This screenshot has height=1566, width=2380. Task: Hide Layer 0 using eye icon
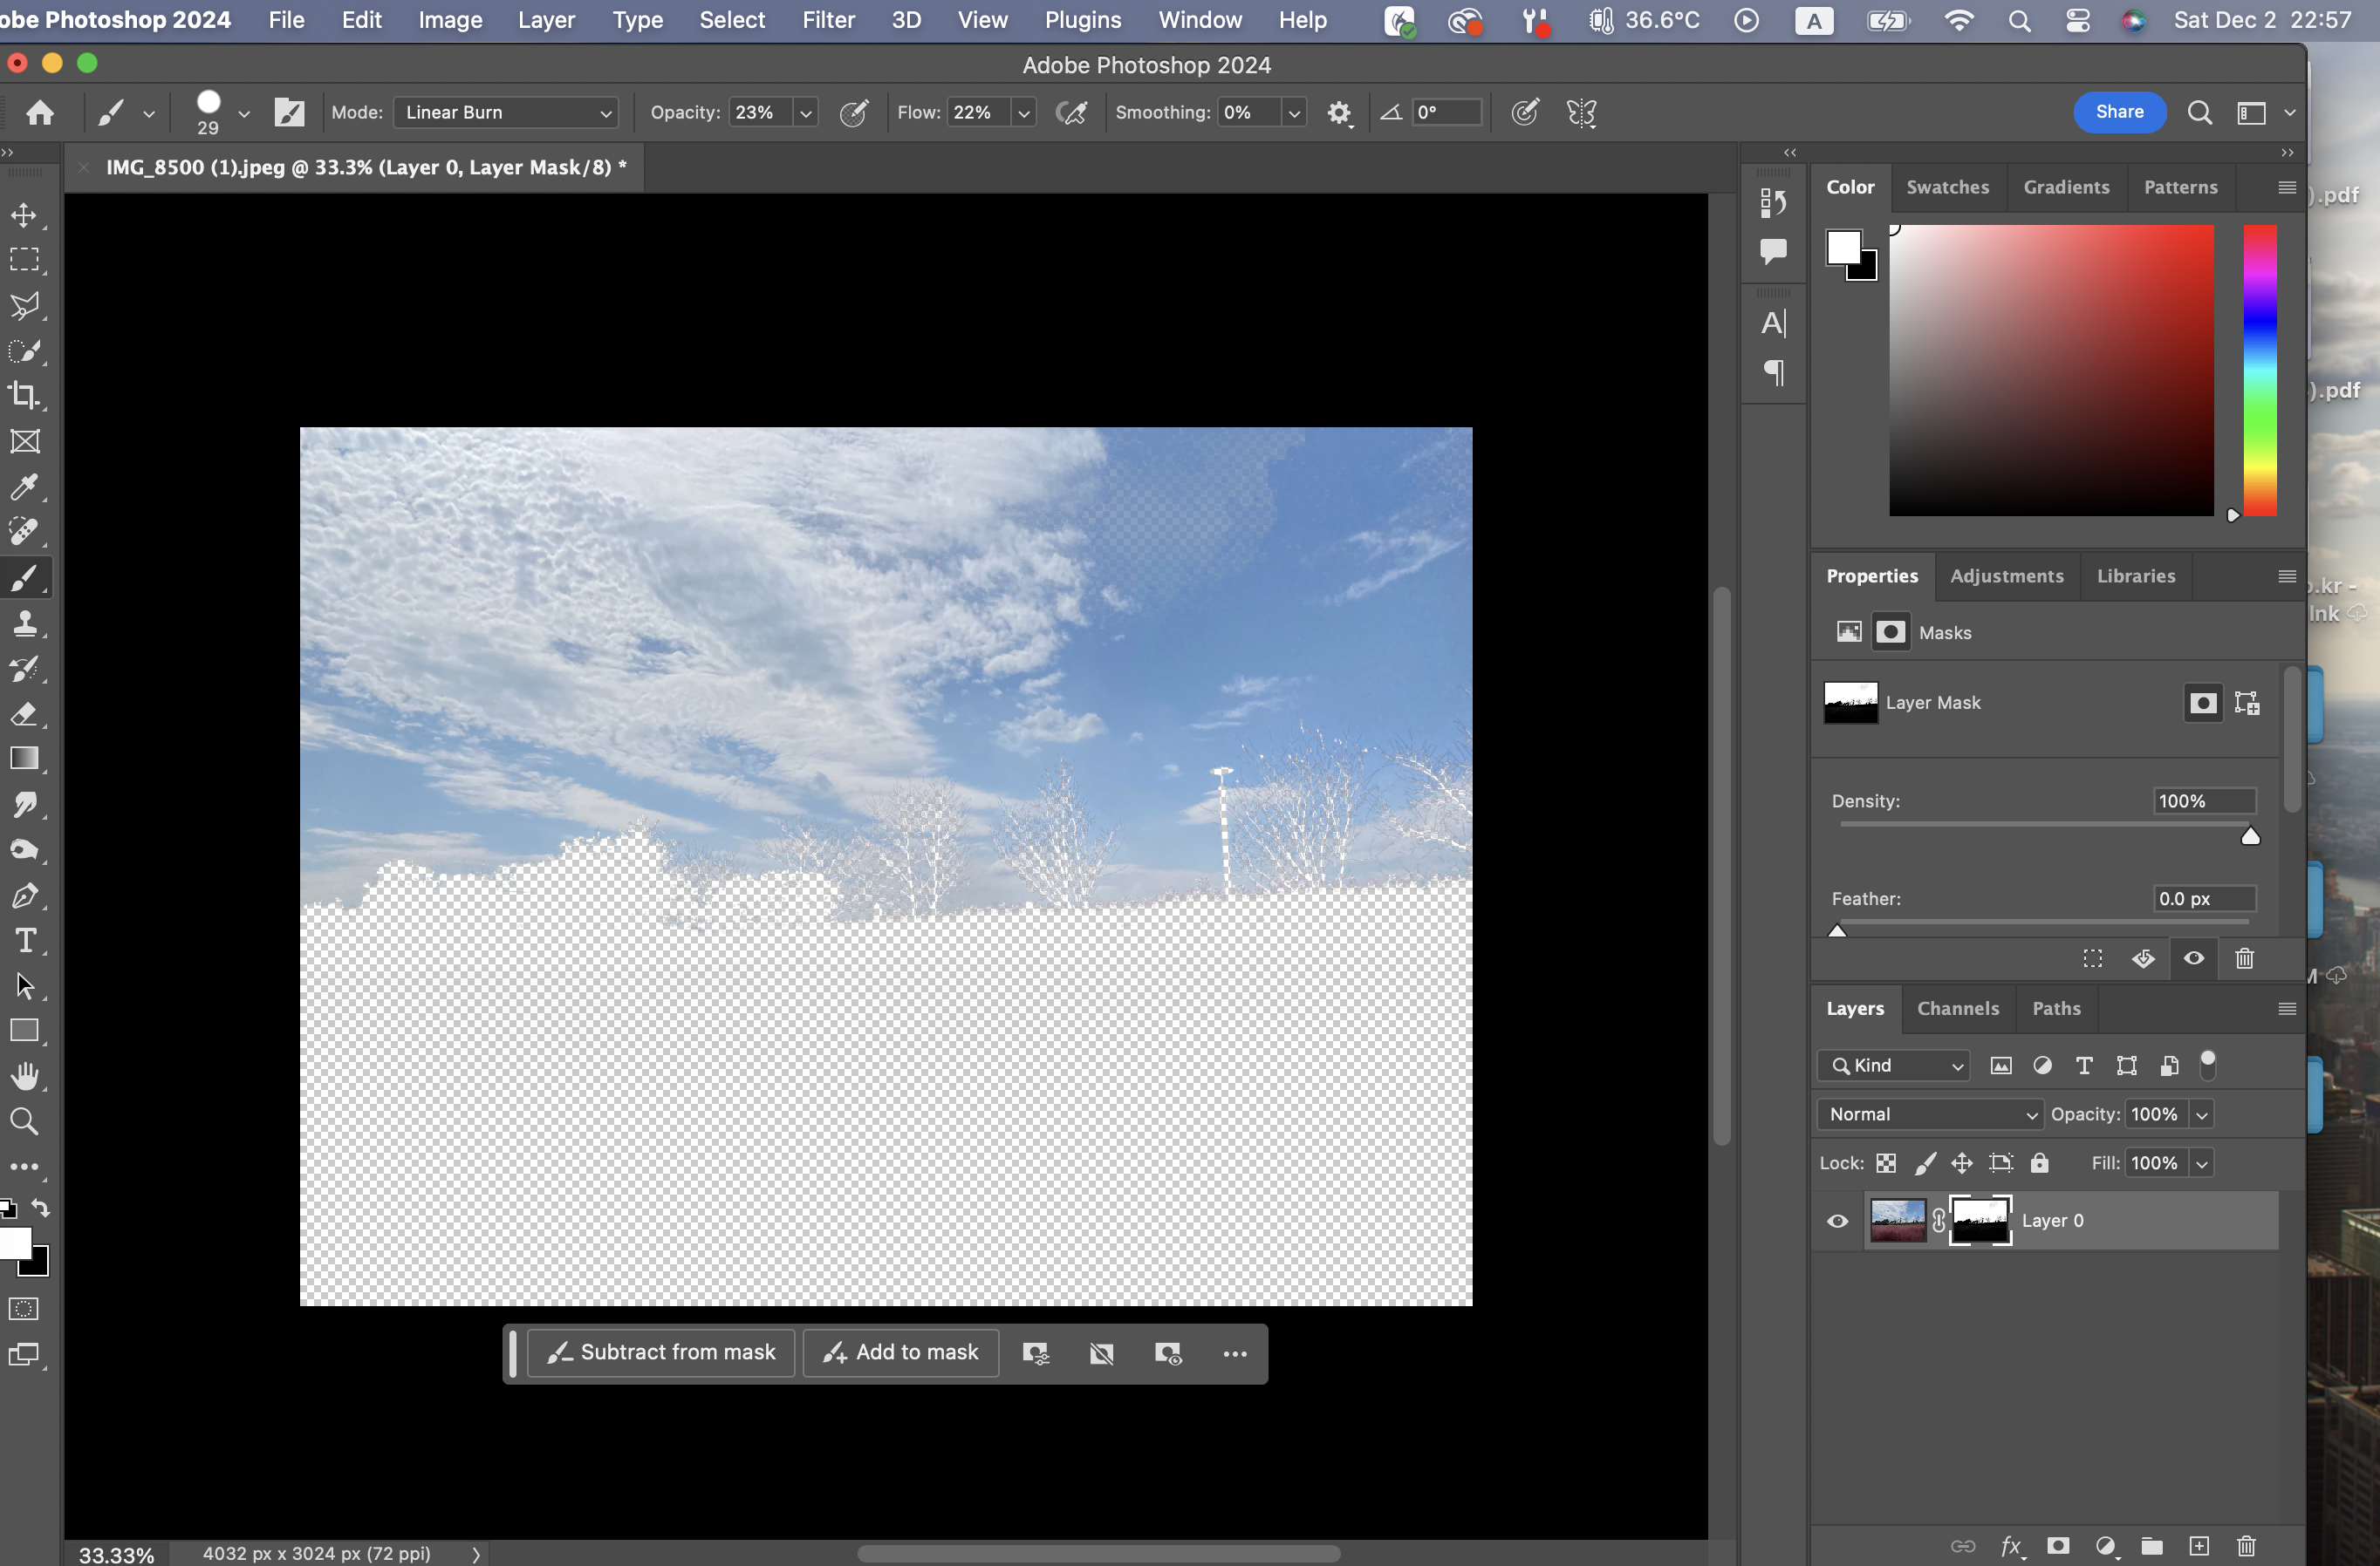point(1837,1220)
